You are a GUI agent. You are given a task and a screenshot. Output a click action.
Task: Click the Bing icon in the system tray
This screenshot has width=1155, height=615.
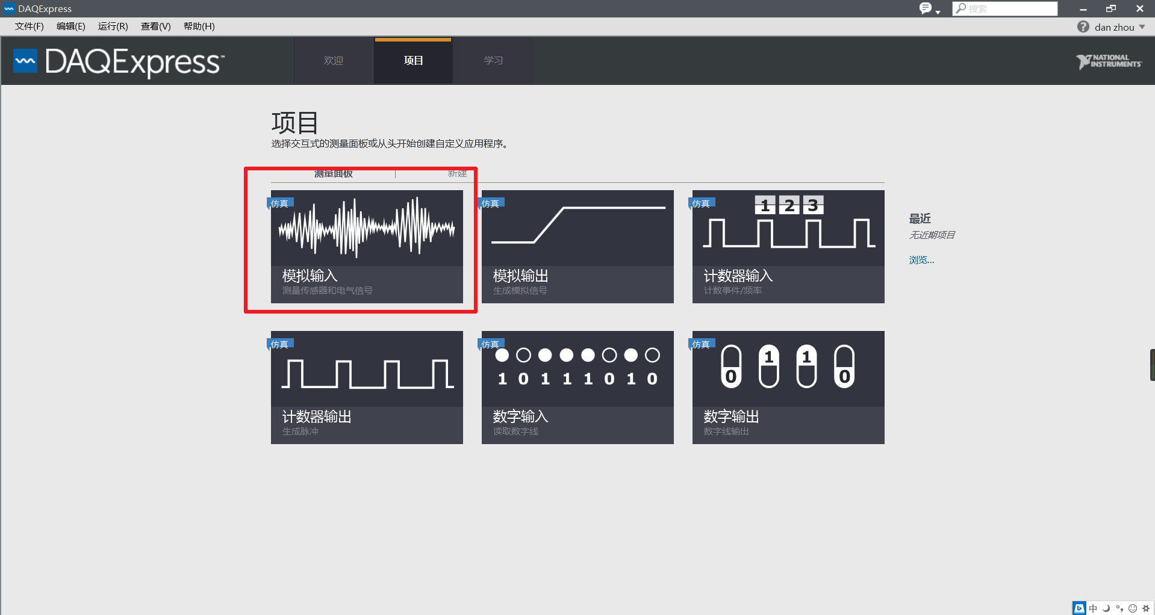point(1078,608)
